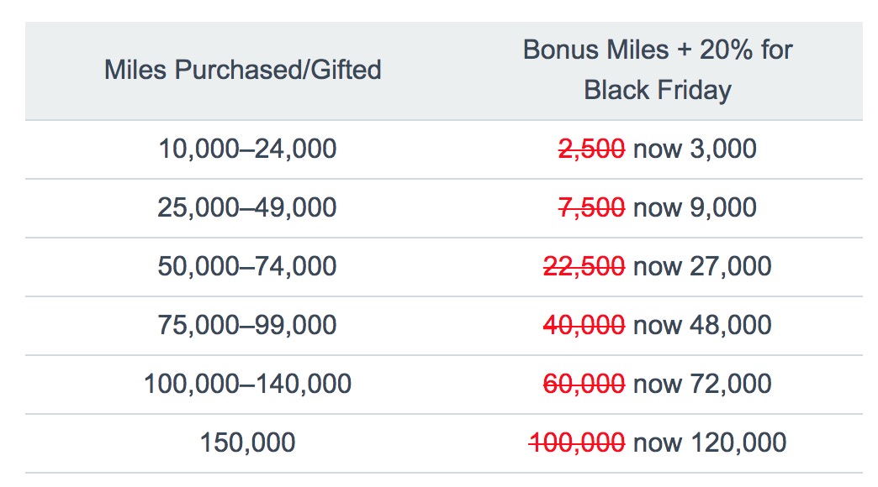Viewport: 878px width, 487px height.
Task: Select the 150,000 miles cell
Action: pyautogui.click(x=246, y=442)
